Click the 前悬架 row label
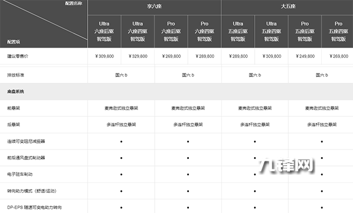The width and height of the screenshot is (353, 213). pyautogui.click(x=14, y=108)
